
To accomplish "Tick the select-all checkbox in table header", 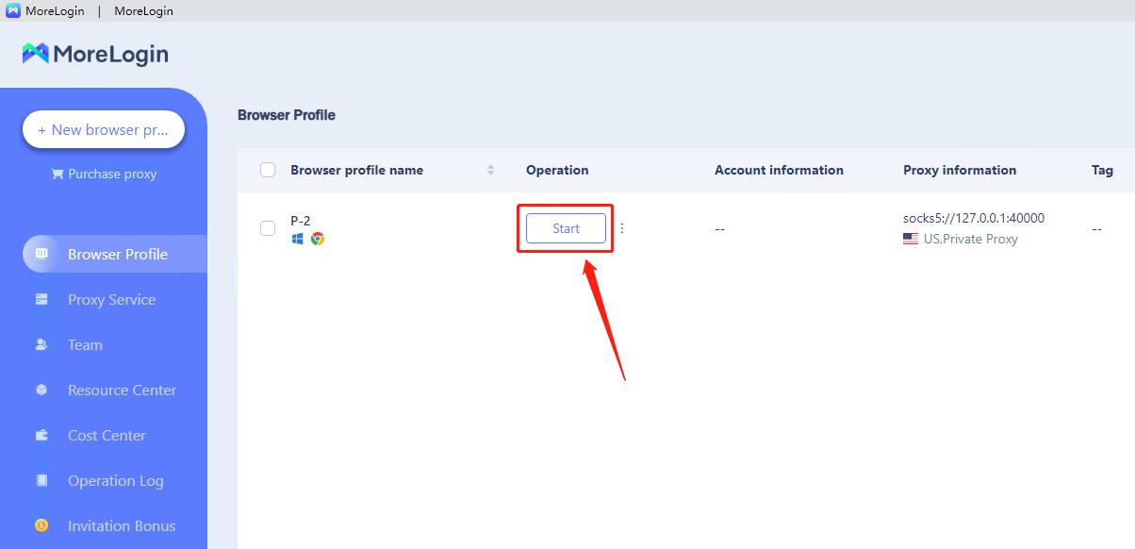I will pyautogui.click(x=268, y=170).
